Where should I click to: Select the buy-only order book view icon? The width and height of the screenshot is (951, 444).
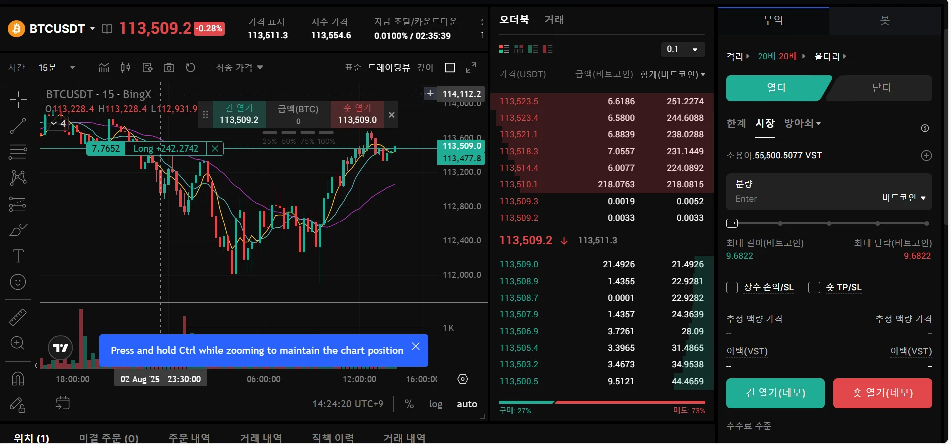(533, 49)
